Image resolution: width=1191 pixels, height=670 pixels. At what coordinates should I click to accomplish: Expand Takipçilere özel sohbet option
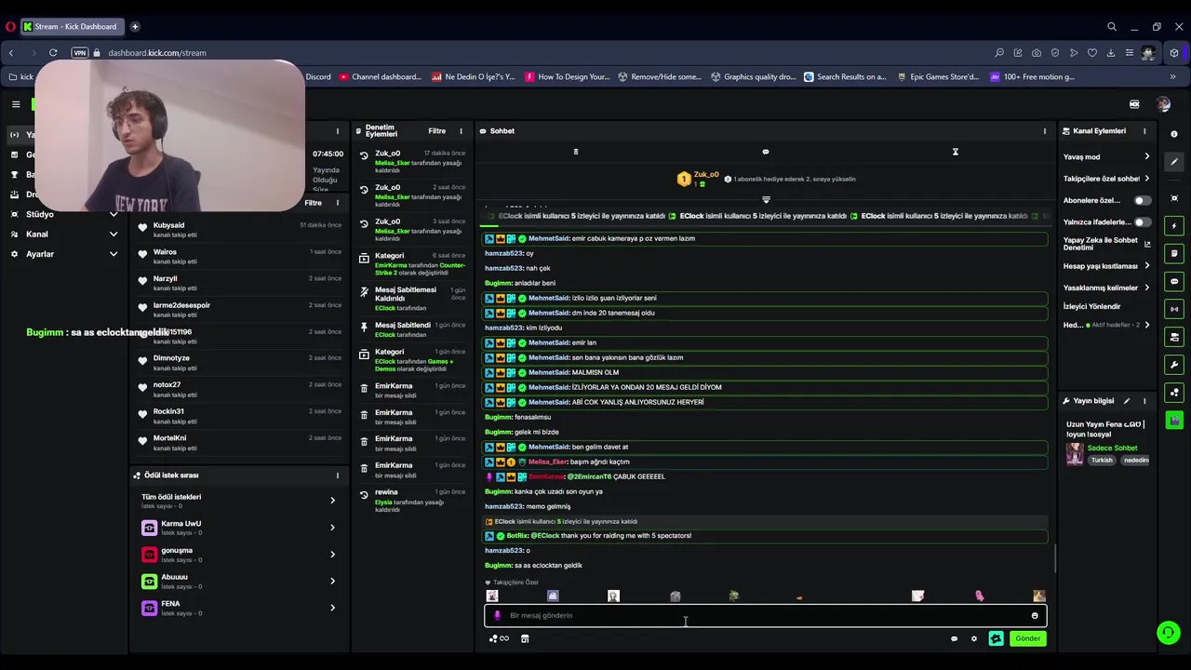(1106, 179)
